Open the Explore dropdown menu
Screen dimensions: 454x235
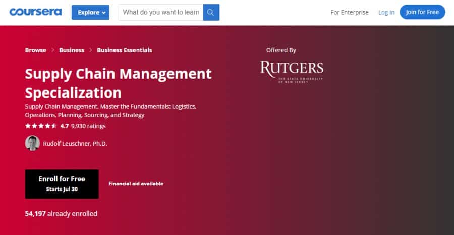point(90,13)
